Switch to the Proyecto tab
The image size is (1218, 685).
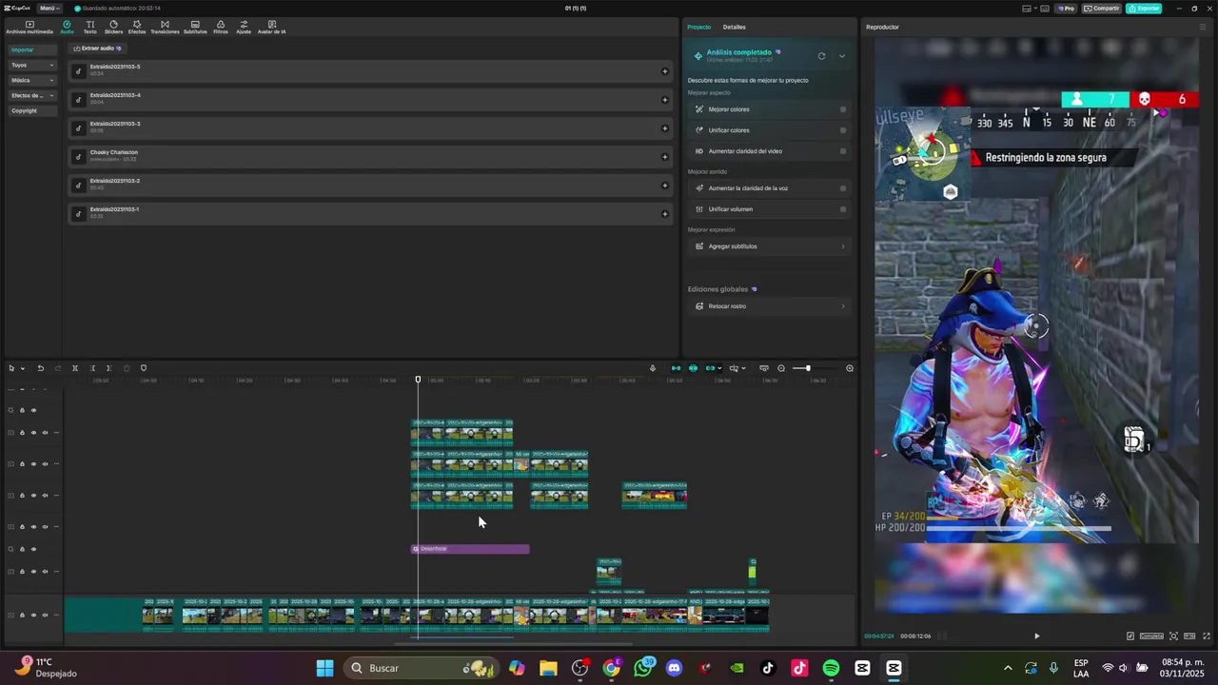click(x=699, y=27)
